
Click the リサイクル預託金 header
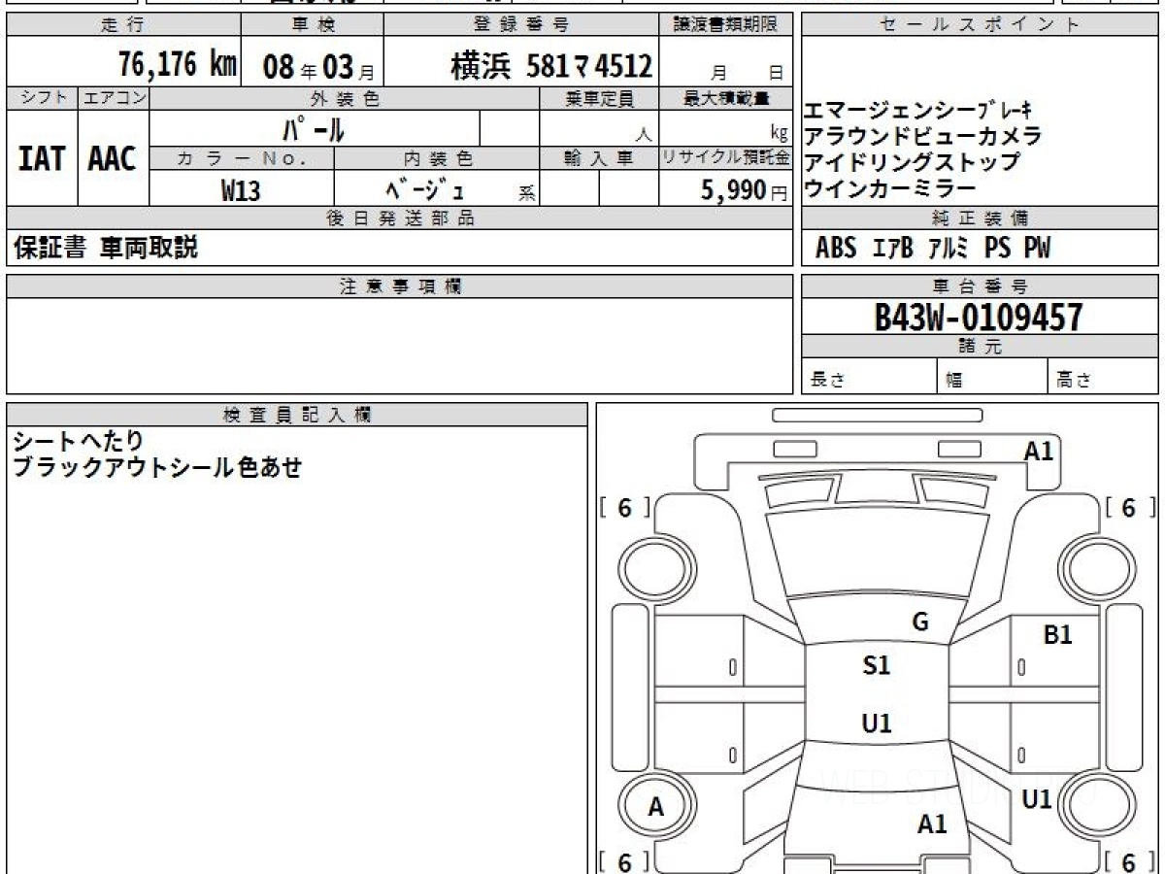726,158
